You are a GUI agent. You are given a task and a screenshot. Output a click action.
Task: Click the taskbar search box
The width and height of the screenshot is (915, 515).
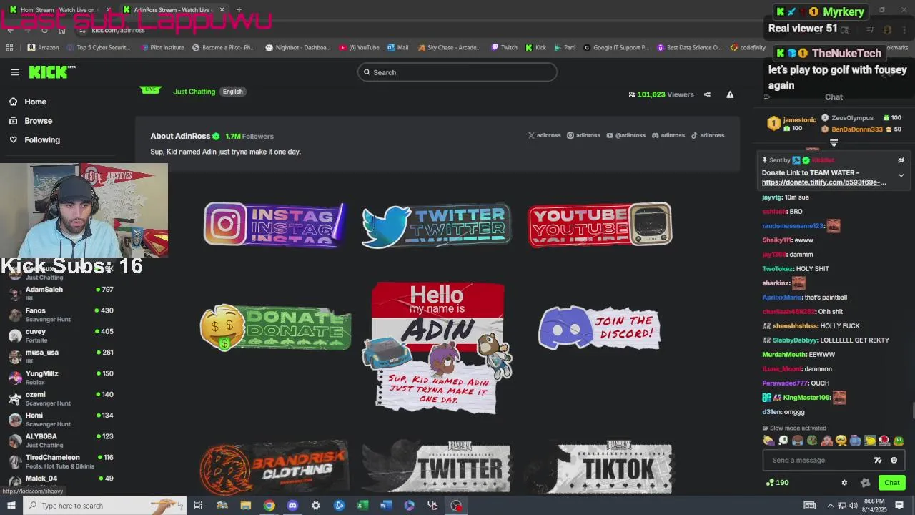pos(104,506)
